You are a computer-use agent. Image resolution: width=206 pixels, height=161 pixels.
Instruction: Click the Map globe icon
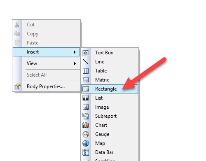click(x=86, y=143)
